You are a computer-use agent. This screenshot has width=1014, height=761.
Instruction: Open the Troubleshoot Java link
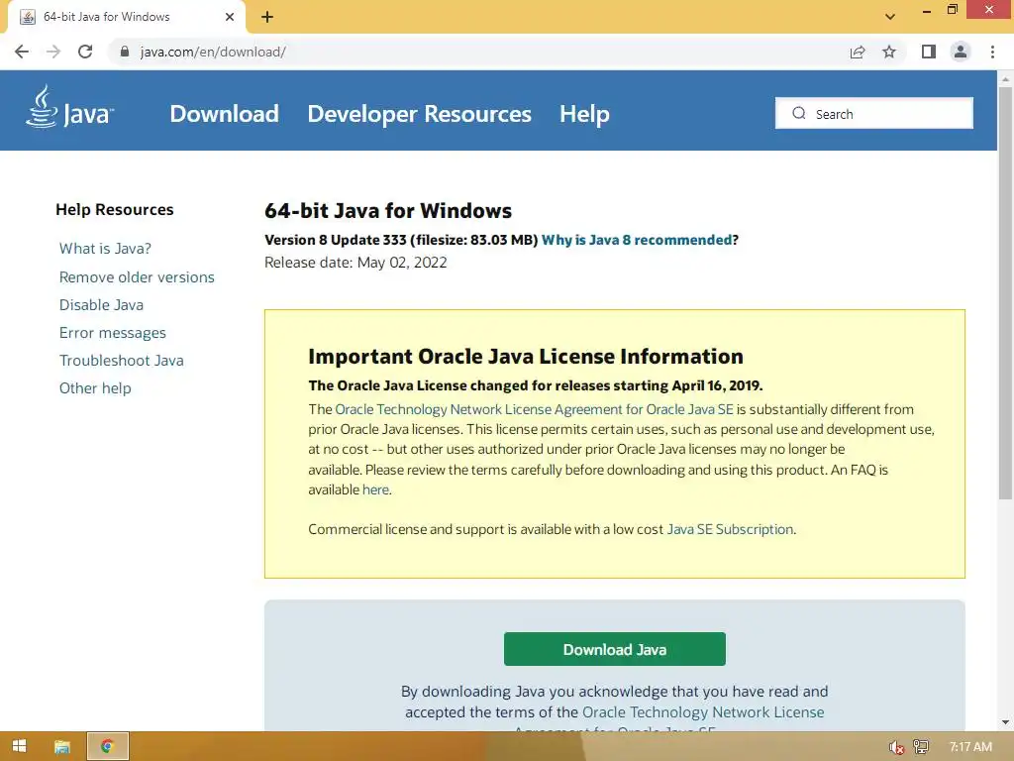(122, 361)
